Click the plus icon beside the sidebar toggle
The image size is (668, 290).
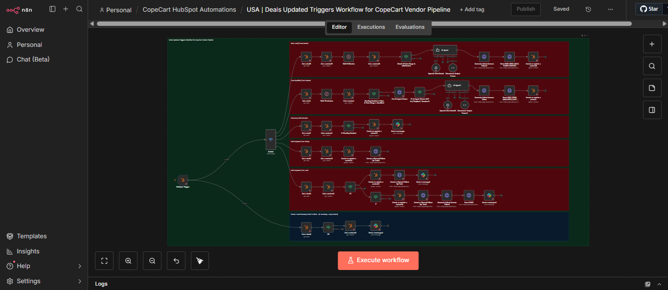66,9
